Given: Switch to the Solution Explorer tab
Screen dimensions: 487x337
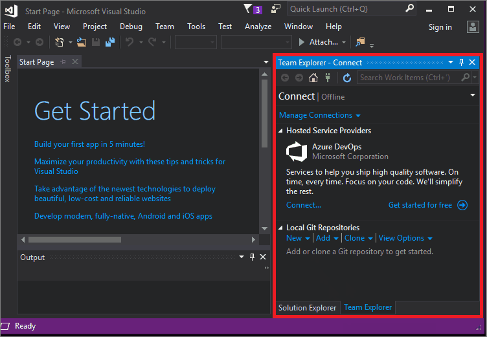Looking at the screenshot, I should 307,308.
